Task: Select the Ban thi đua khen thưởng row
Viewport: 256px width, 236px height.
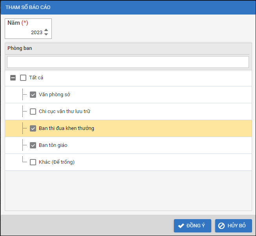Action: point(66,128)
